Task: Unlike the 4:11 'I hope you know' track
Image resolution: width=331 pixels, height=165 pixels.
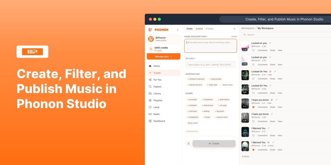Action: tap(253, 107)
